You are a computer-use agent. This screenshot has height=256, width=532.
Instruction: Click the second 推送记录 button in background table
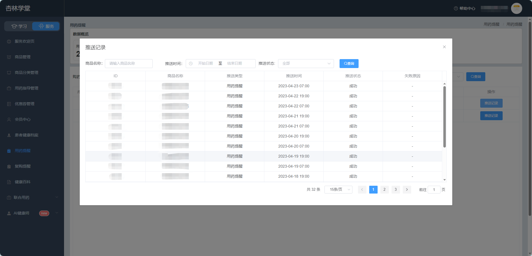coord(491,116)
